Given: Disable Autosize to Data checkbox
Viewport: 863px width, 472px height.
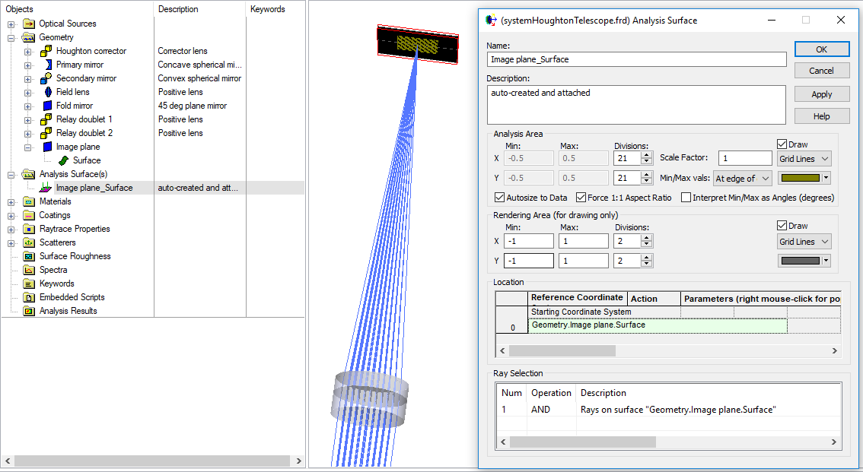Looking at the screenshot, I should 499,198.
